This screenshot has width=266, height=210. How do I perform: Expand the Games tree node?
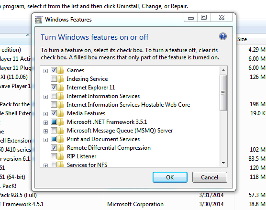(x=45, y=71)
